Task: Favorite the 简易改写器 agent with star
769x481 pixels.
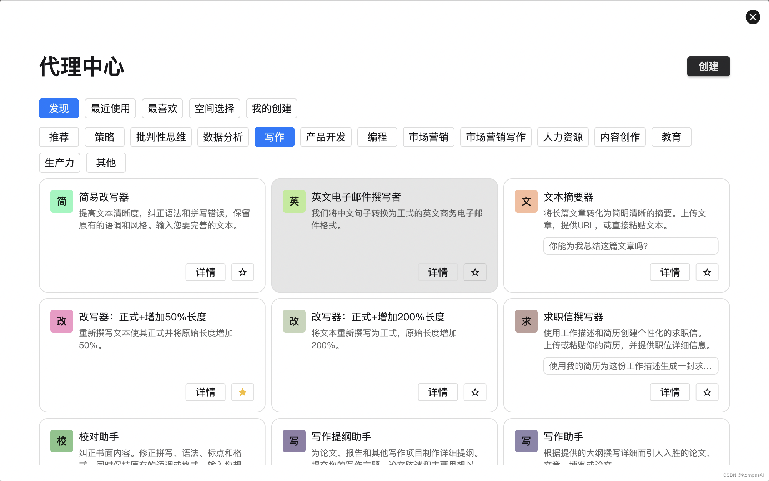Action: tap(242, 272)
